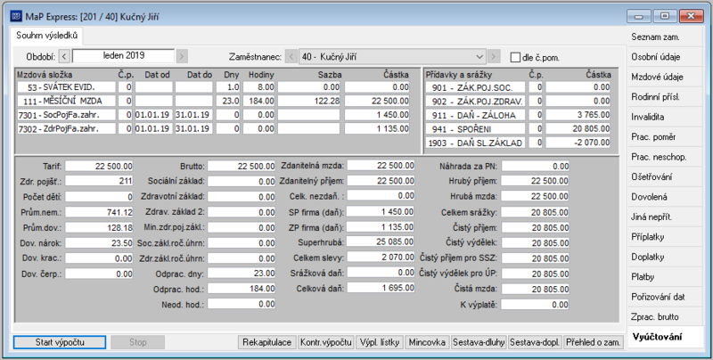Click the Stop button

pyautogui.click(x=138, y=342)
